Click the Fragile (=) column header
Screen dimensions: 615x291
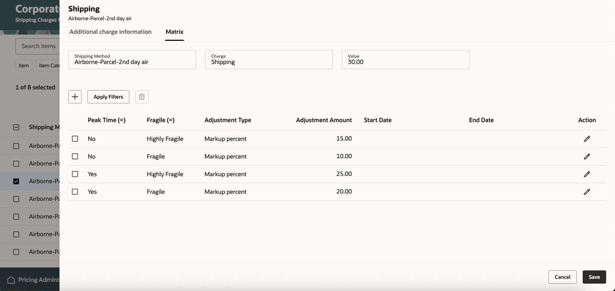(160, 120)
